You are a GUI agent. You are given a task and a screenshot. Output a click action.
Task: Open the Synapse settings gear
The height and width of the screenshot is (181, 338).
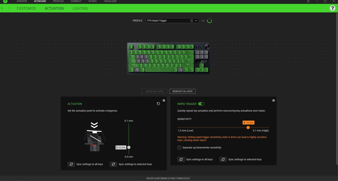pyautogui.click(x=308, y=1)
